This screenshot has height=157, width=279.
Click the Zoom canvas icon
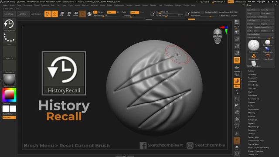click(x=237, y=39)
